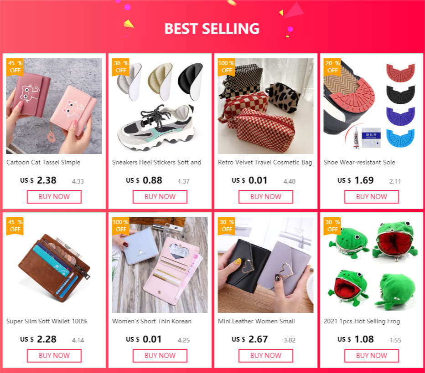Click BUY NOW for Super Slim Soft Wallet
The image size is (425, 373).
point(54,355)
